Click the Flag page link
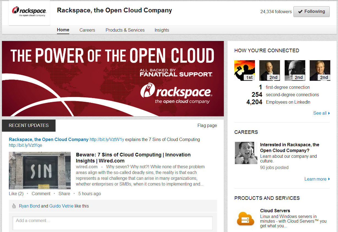The image size is (338, 232). tap(207, 125)
